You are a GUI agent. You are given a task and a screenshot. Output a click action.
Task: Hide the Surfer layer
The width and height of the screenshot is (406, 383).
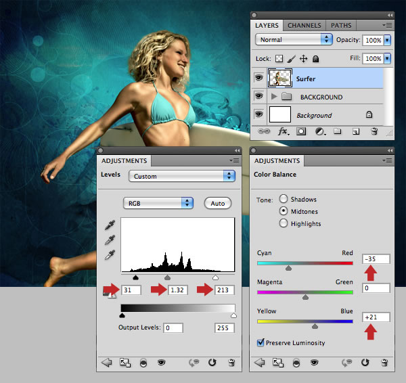tap(258, 77)
